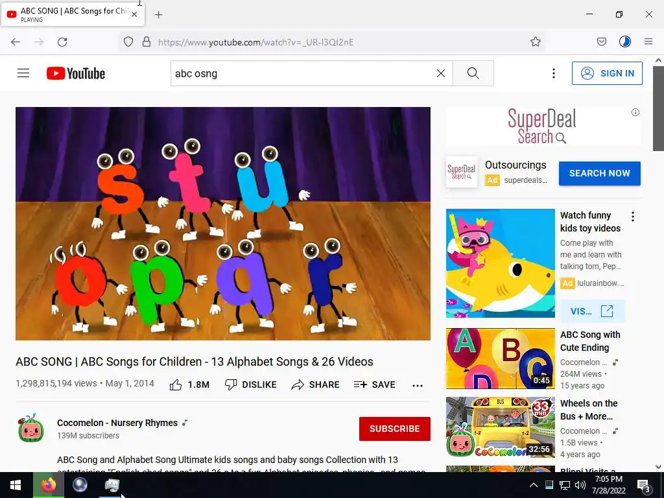
Task: Open the sphere app in taskbar
Action: coord(80,485)
